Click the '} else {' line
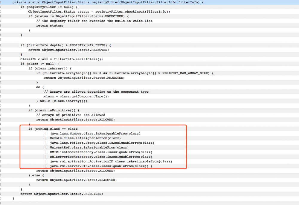 click(36, 175)
